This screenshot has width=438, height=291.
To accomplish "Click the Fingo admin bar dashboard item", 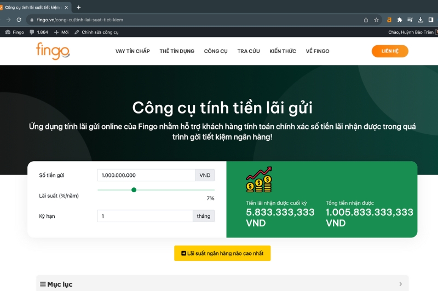I will pos(15,32).
